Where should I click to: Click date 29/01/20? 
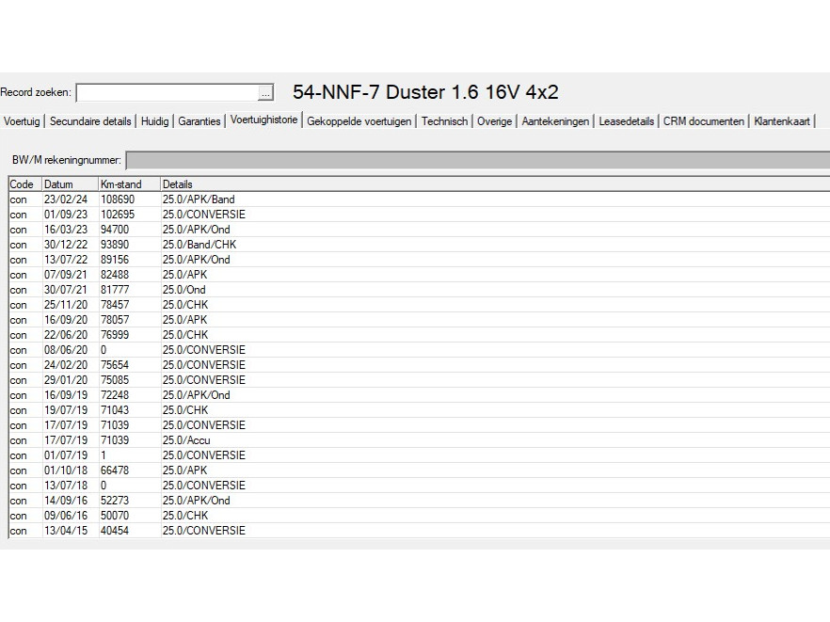click(66, 380)
